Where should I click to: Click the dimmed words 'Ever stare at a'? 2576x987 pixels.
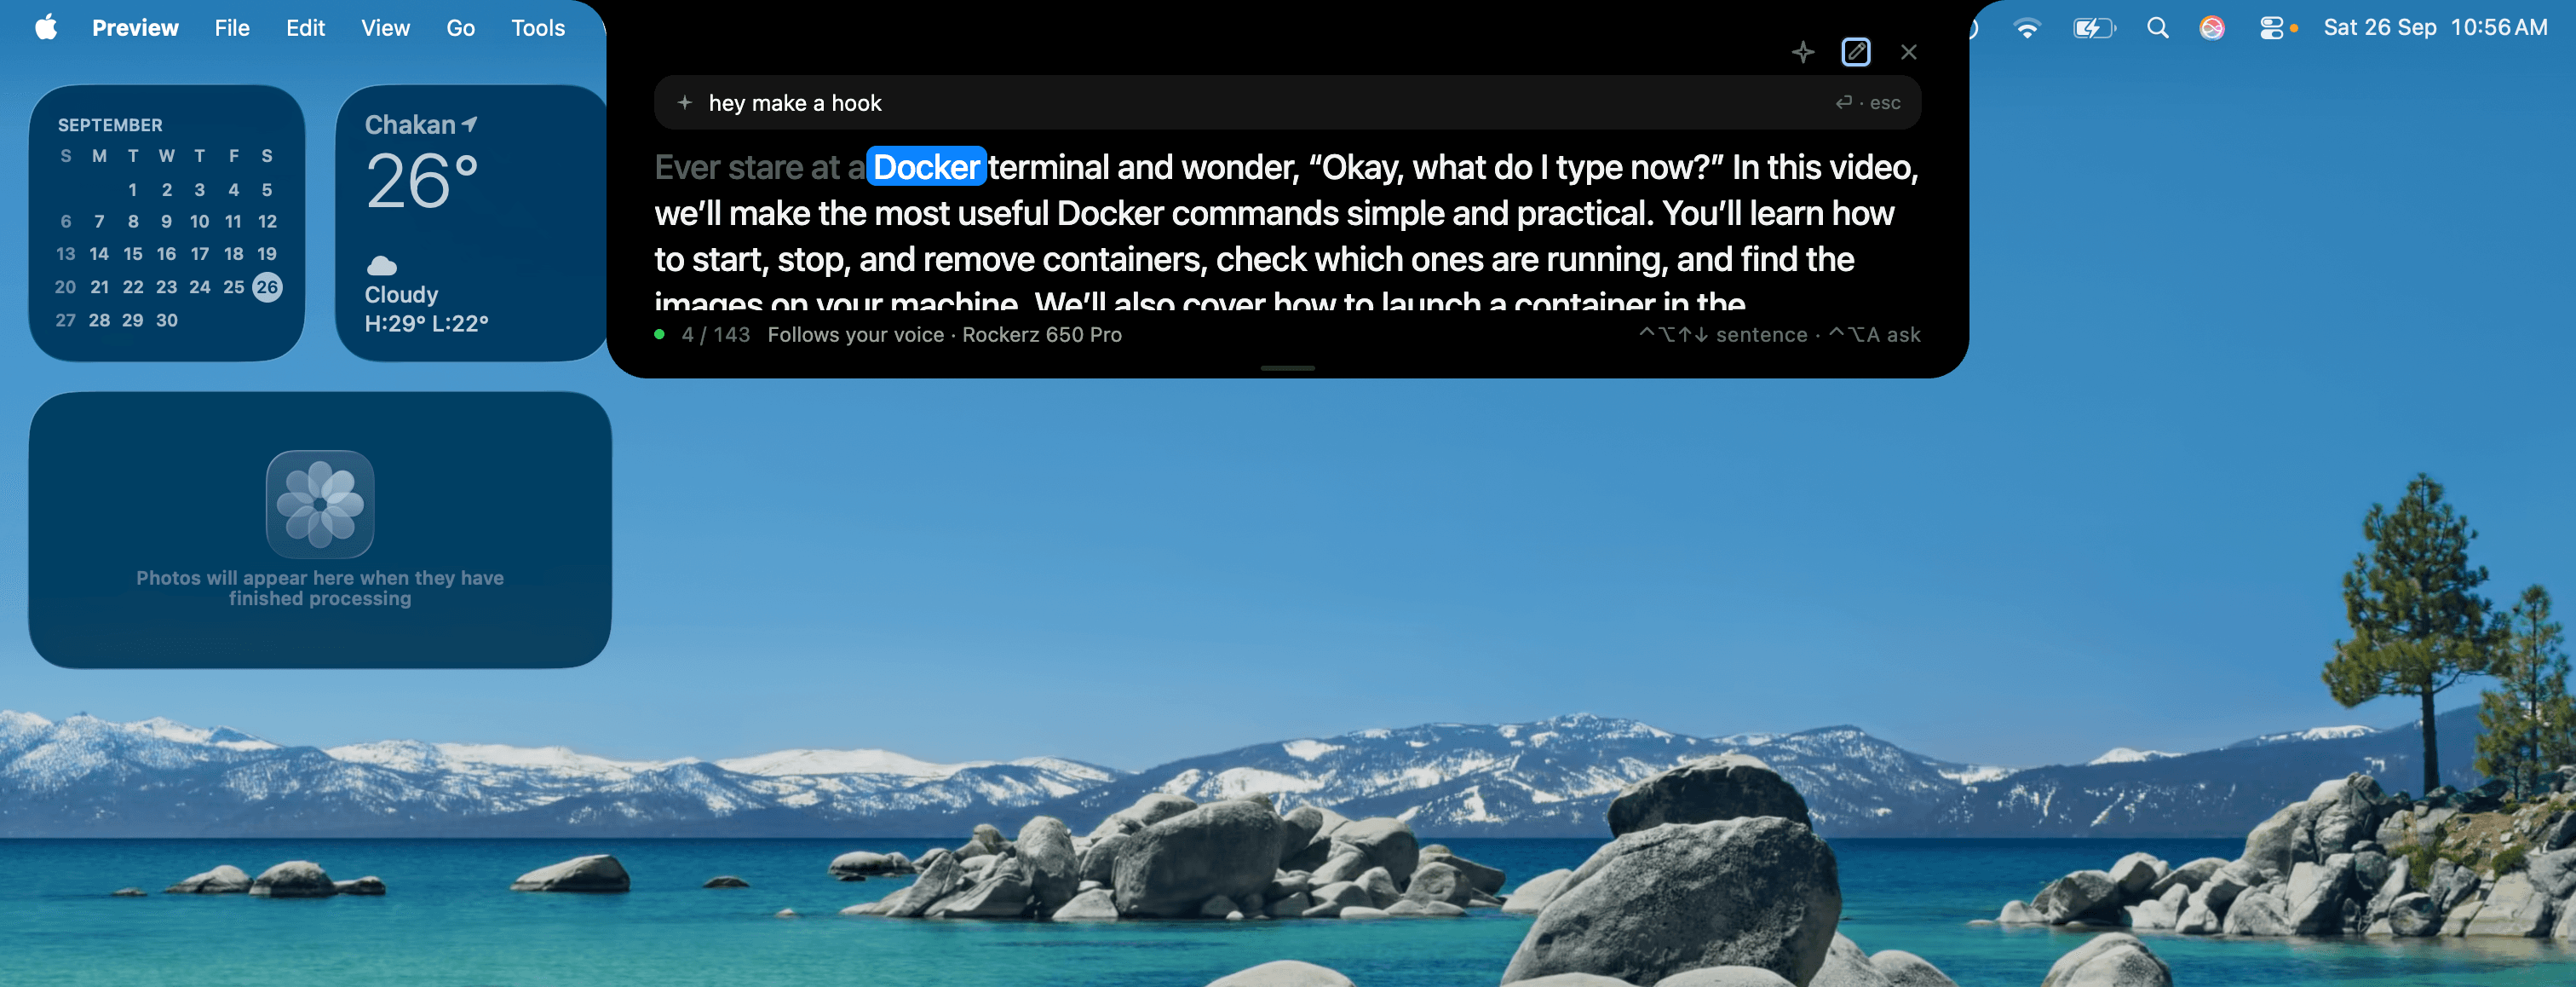click(759, 167)
